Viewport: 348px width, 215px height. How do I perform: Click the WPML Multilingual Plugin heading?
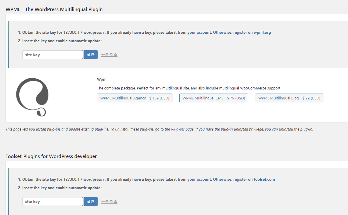point(54,9)
